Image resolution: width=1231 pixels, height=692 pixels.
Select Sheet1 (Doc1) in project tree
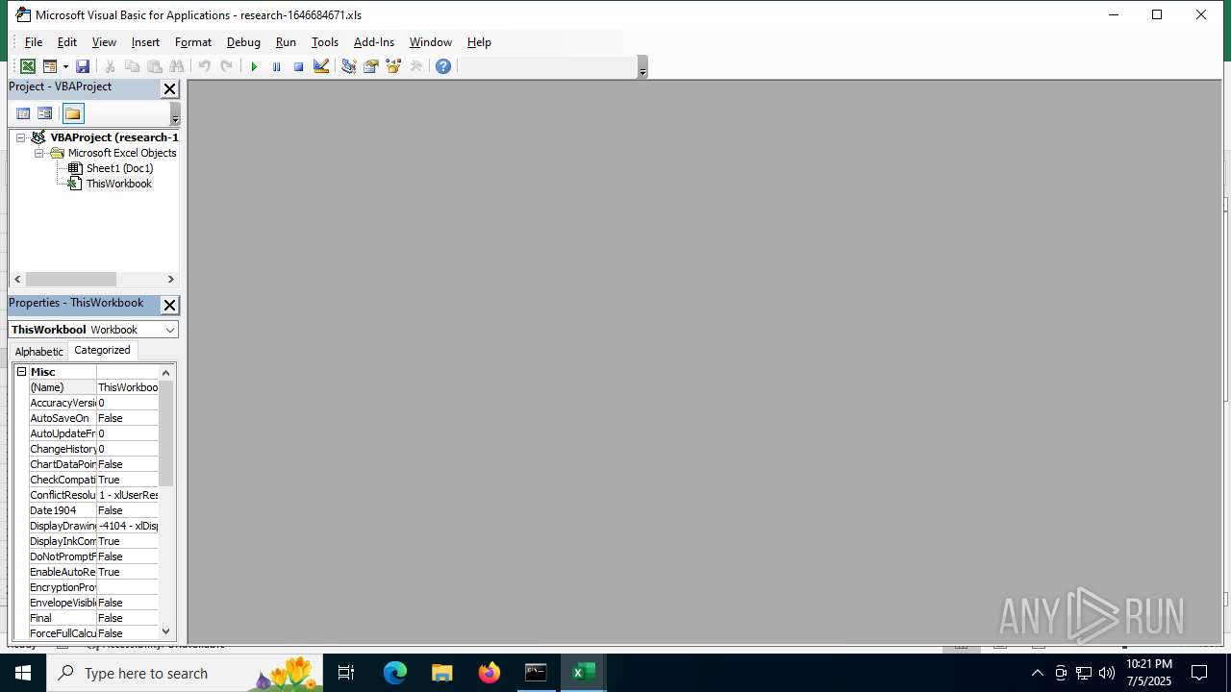tap(119, 168)
